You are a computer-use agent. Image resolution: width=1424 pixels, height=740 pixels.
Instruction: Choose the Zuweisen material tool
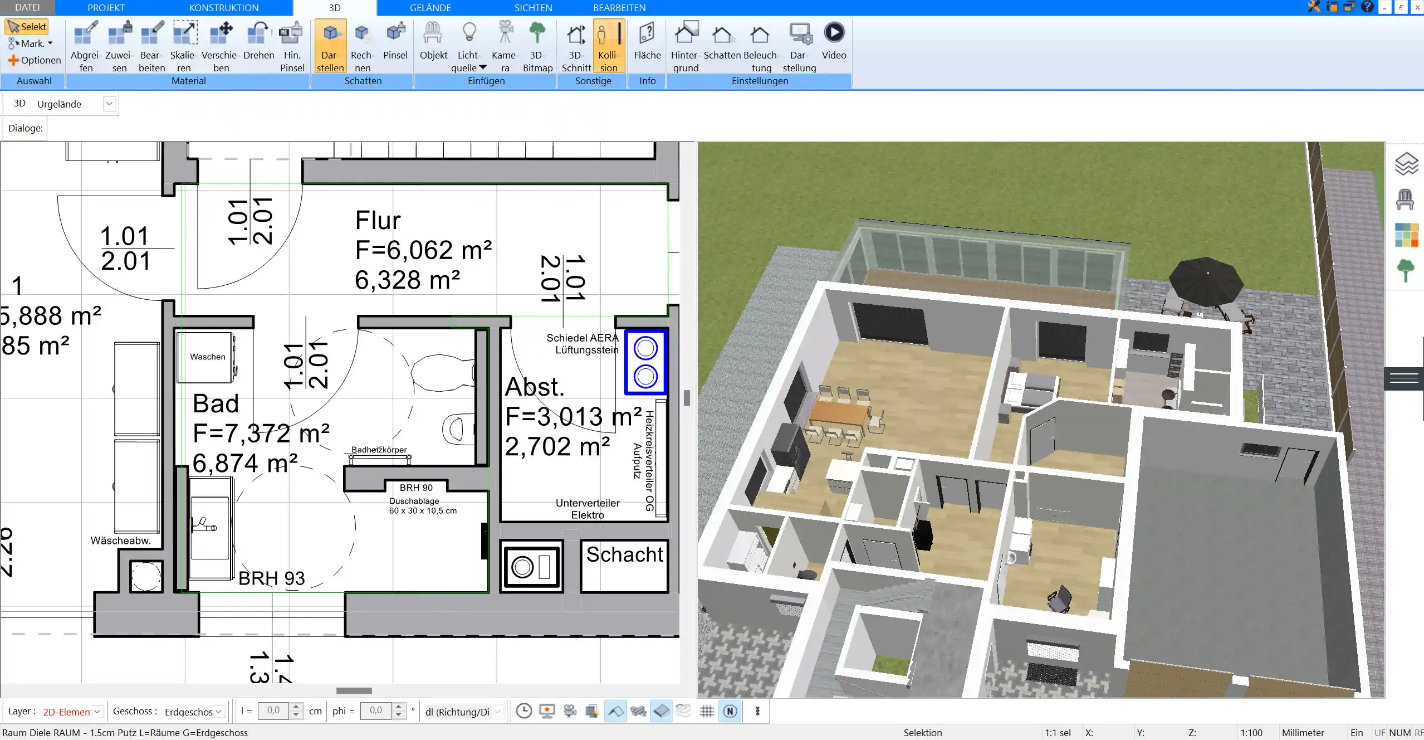tap(119, 46)
